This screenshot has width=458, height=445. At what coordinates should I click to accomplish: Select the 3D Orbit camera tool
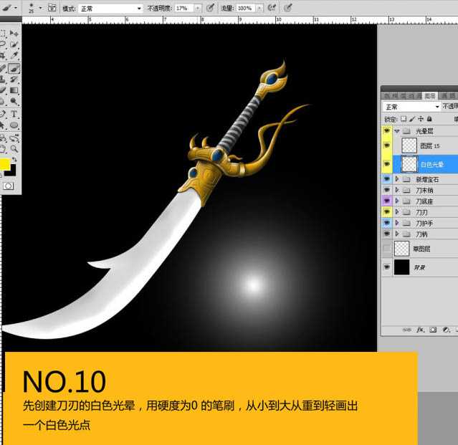click(x=14, y=138)
